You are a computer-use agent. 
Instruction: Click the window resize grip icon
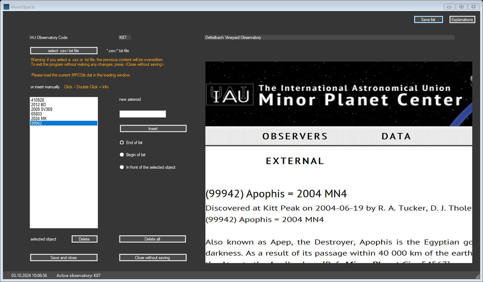477,276
